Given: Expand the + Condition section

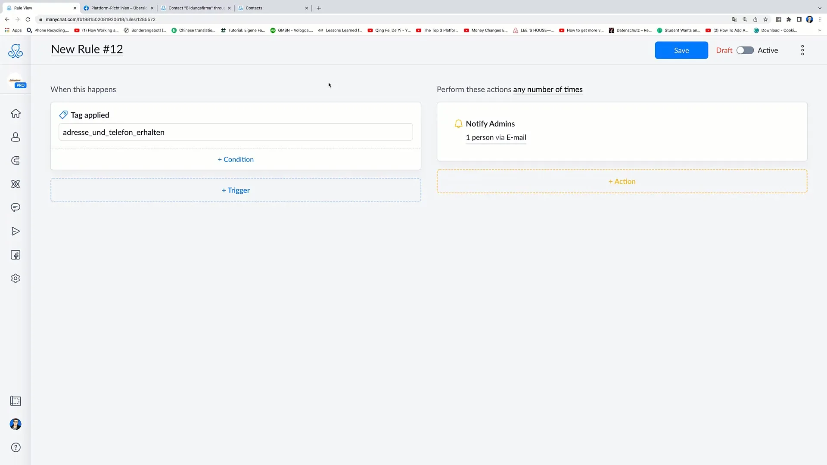Looking at the screenshot, I should [x=236, y=159].
